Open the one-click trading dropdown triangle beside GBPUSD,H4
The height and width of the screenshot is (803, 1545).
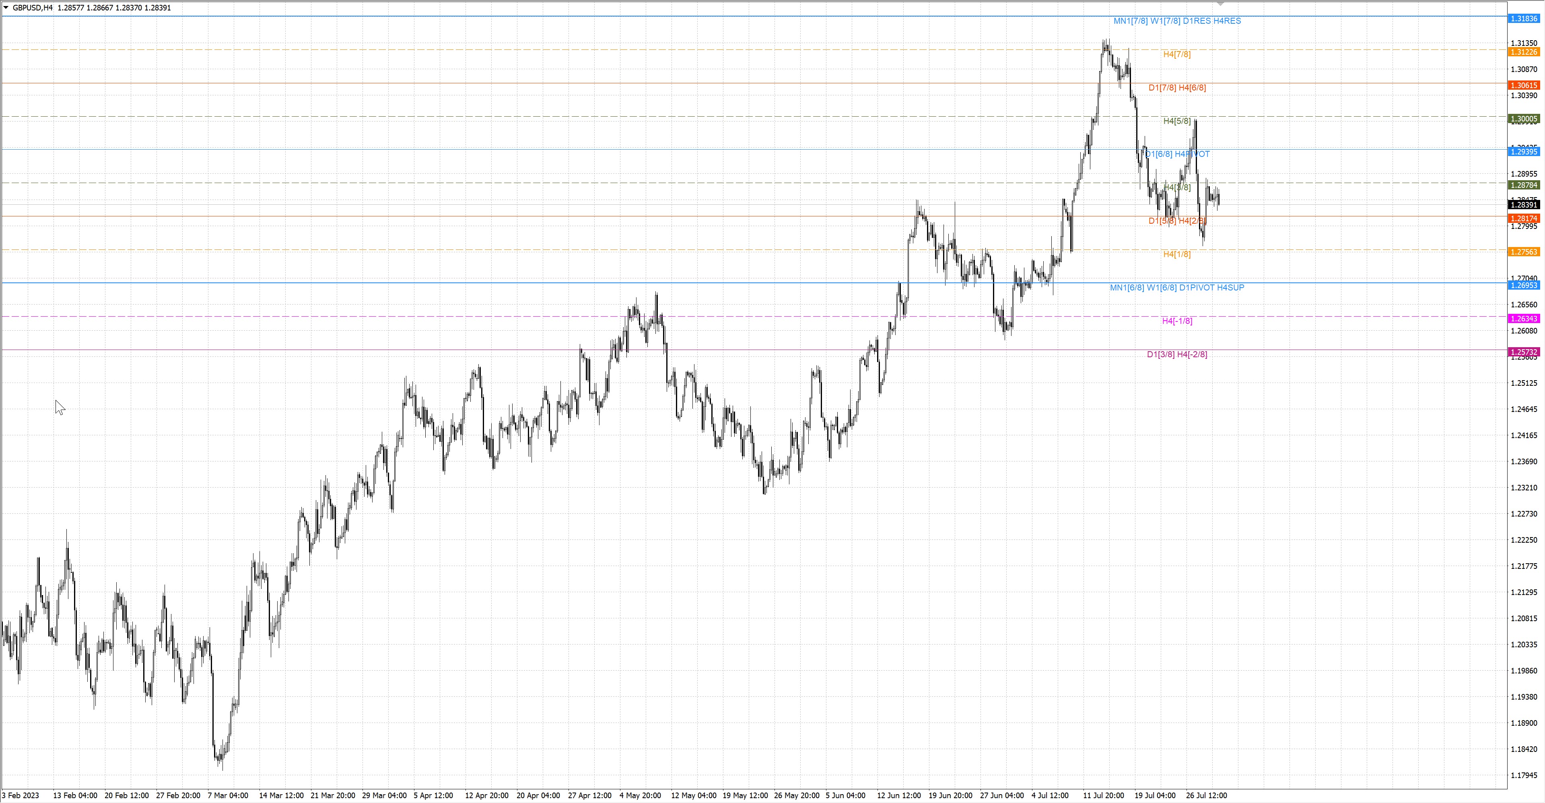(x=6, y=8)
